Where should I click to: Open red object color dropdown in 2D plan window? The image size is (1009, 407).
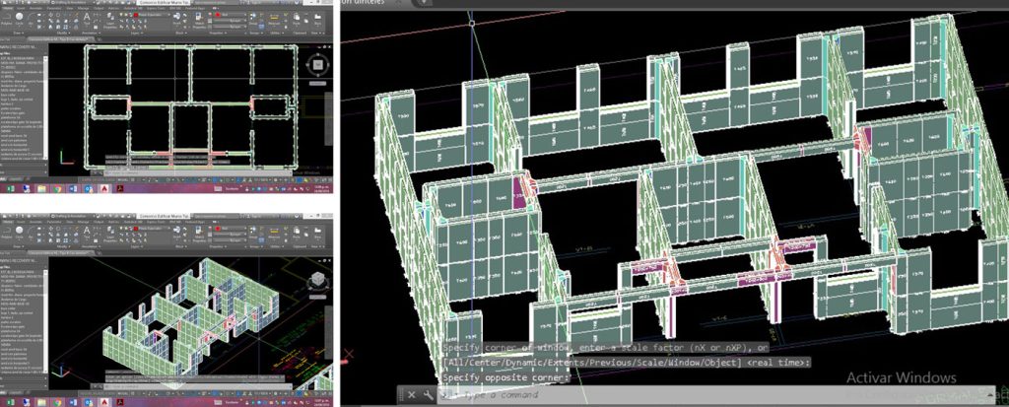(x=229, y=15)
